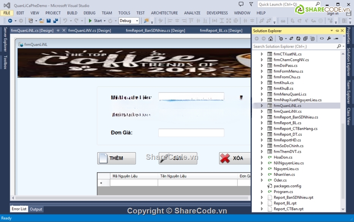Screen dimensions: 354x222
Task: Click the Undo toolbar icon
Action: pos(65,21)
